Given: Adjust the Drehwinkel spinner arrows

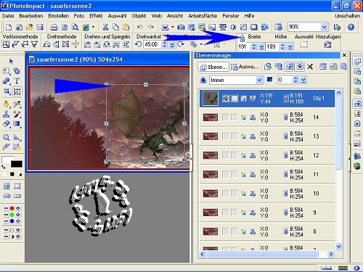Looking at the screenshot, I should 165,45.
